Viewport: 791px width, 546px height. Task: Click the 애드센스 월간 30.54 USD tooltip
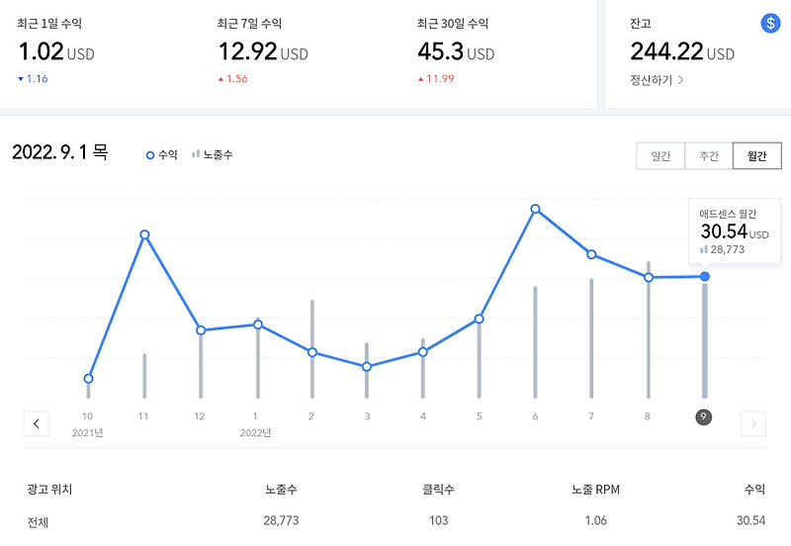tap(735, 231)
